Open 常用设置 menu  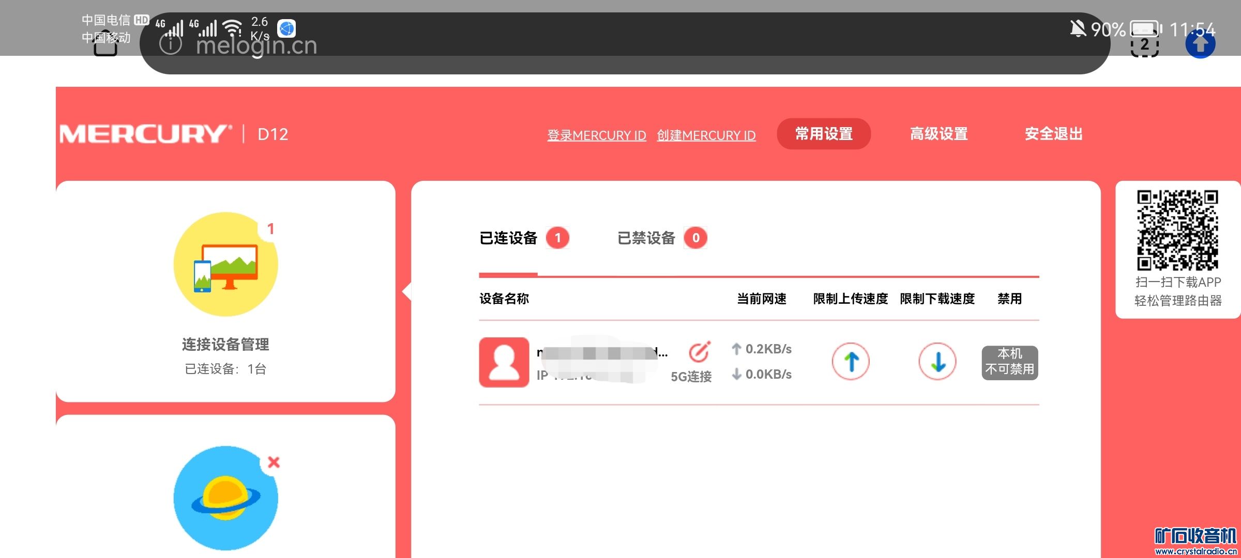coord(824,134)
